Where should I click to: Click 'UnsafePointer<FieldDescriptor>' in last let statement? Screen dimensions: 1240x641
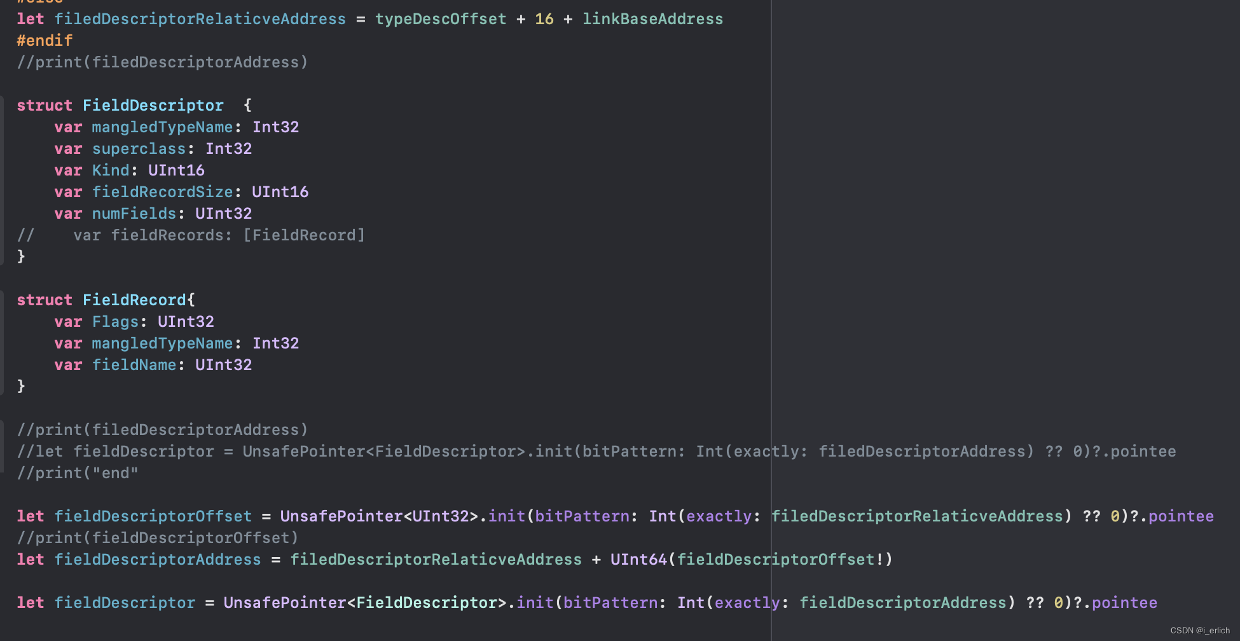[x=365, y=603]
